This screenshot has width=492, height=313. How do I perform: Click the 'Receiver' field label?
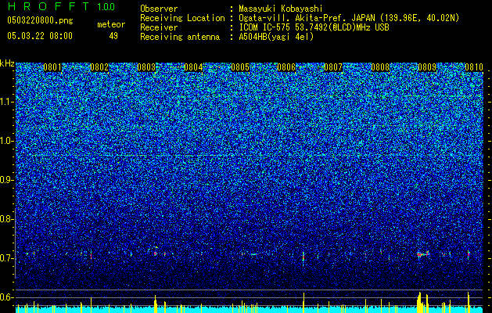[159, 27]
